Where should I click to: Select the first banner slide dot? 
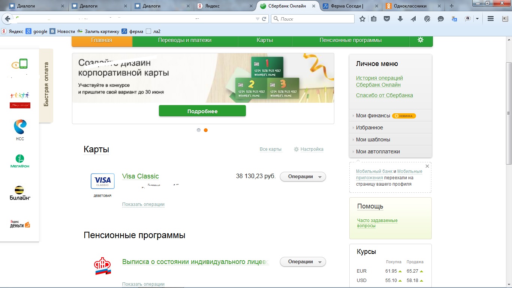point(199,130)
